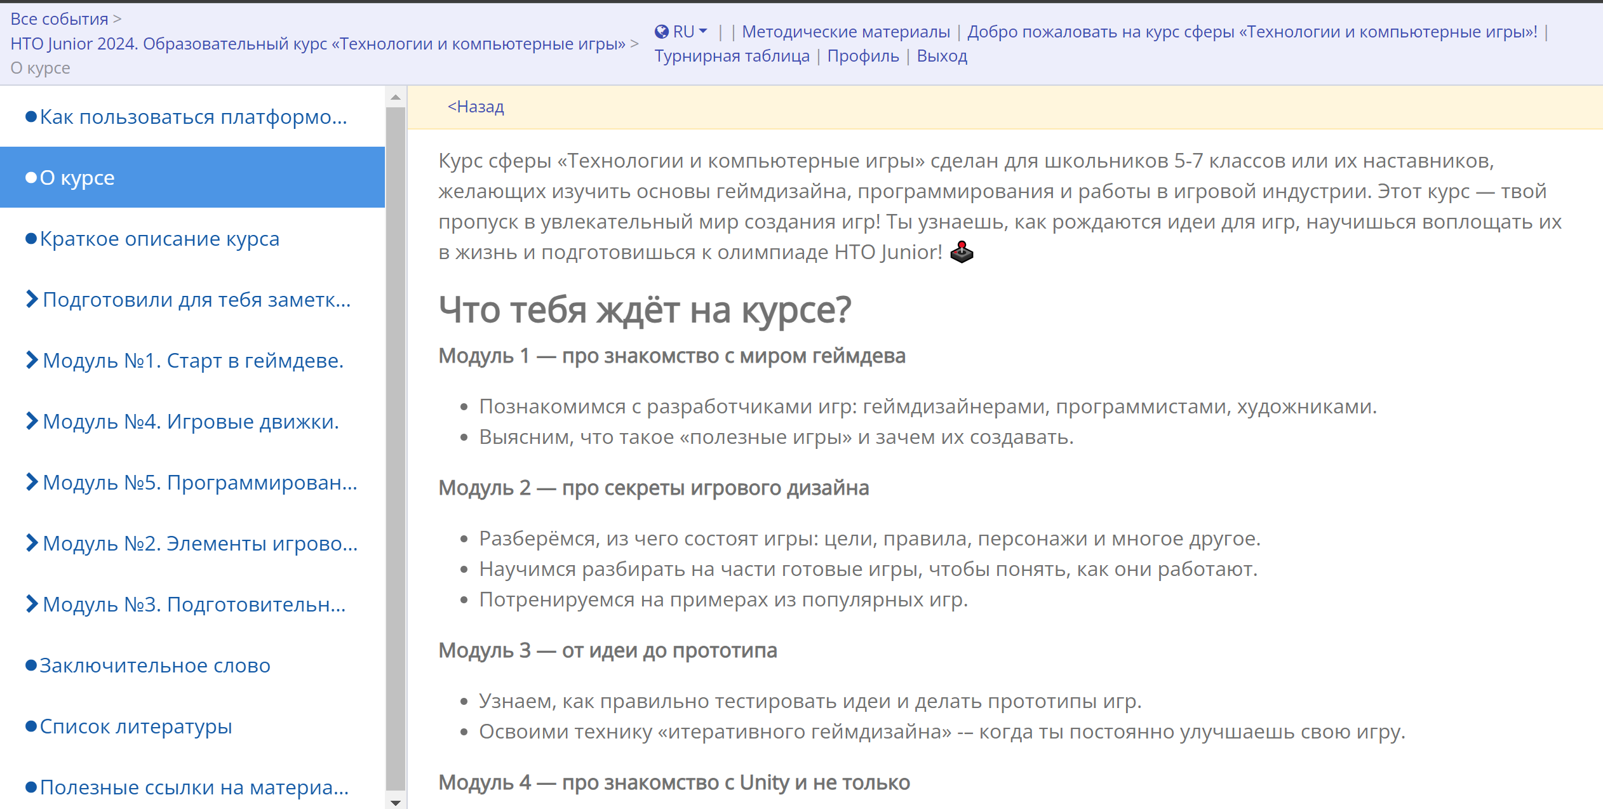Expand the Модуль №3. Подготовительный chevron

tap(32, 604)
